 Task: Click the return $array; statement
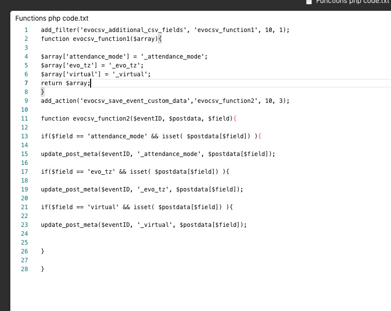click(x=65, y=83)
